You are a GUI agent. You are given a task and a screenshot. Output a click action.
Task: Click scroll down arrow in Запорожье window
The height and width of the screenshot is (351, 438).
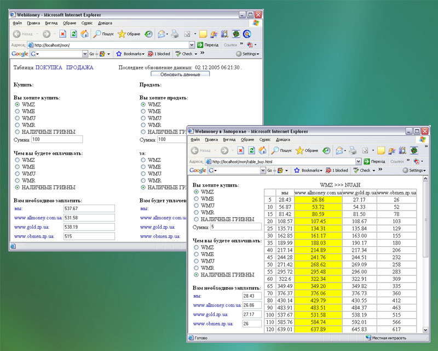[x=425, y=330]
